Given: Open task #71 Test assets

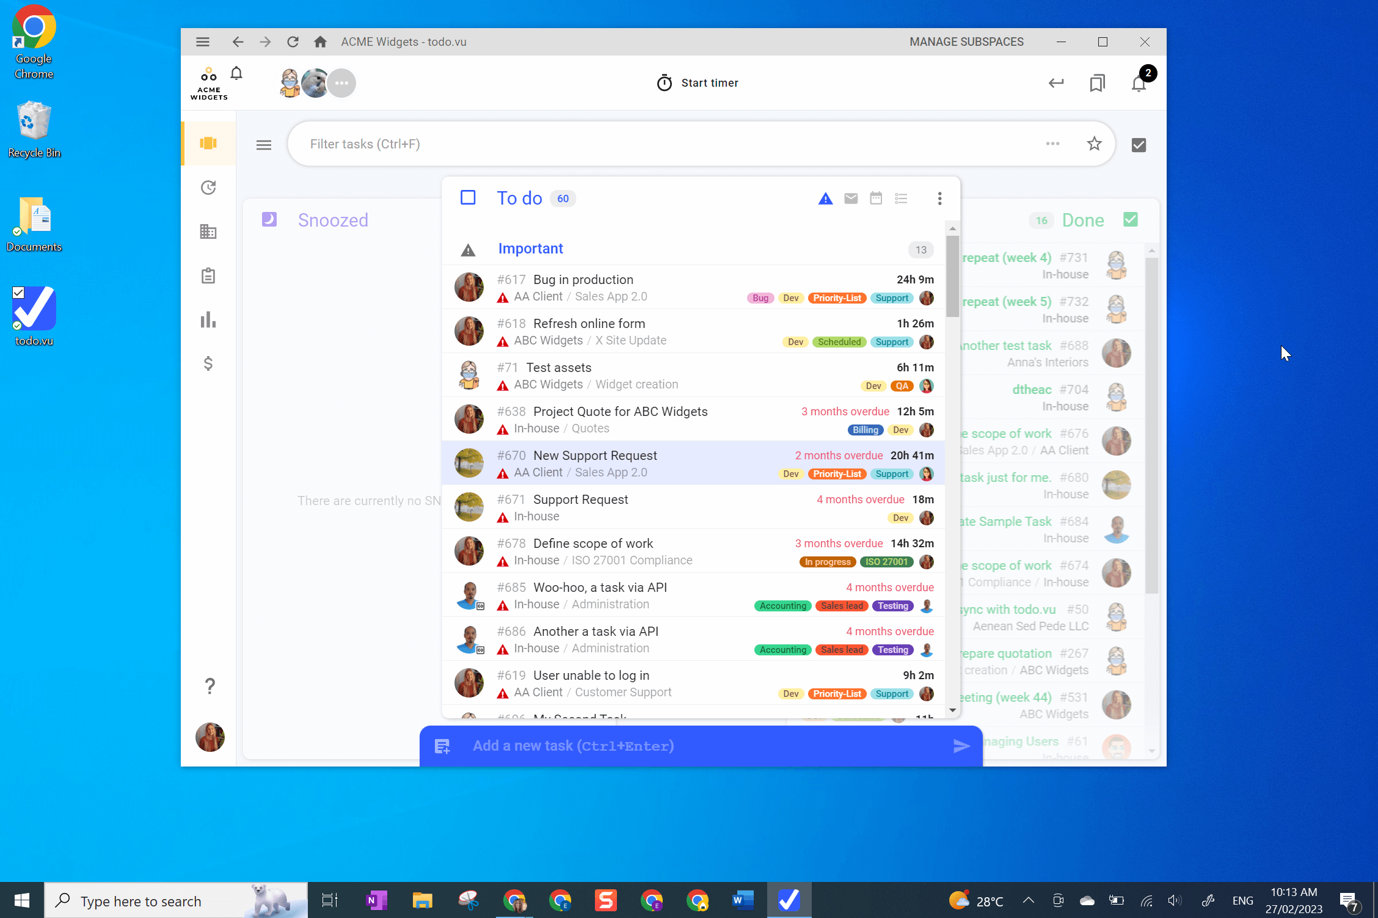Looking at the screenshot, I should tap(693, 375).
